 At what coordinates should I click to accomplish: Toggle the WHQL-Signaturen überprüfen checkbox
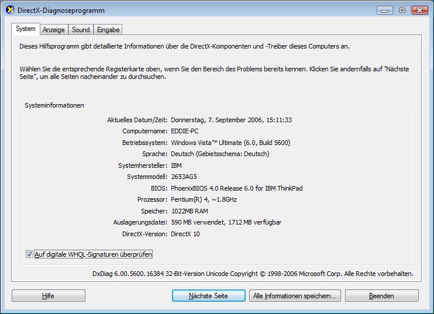tap(29, 254)
